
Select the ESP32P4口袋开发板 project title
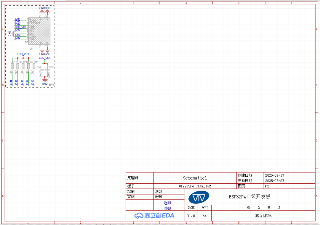[249, 197]
